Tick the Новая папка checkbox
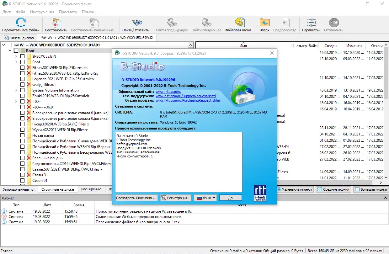 tap(22, 135)
